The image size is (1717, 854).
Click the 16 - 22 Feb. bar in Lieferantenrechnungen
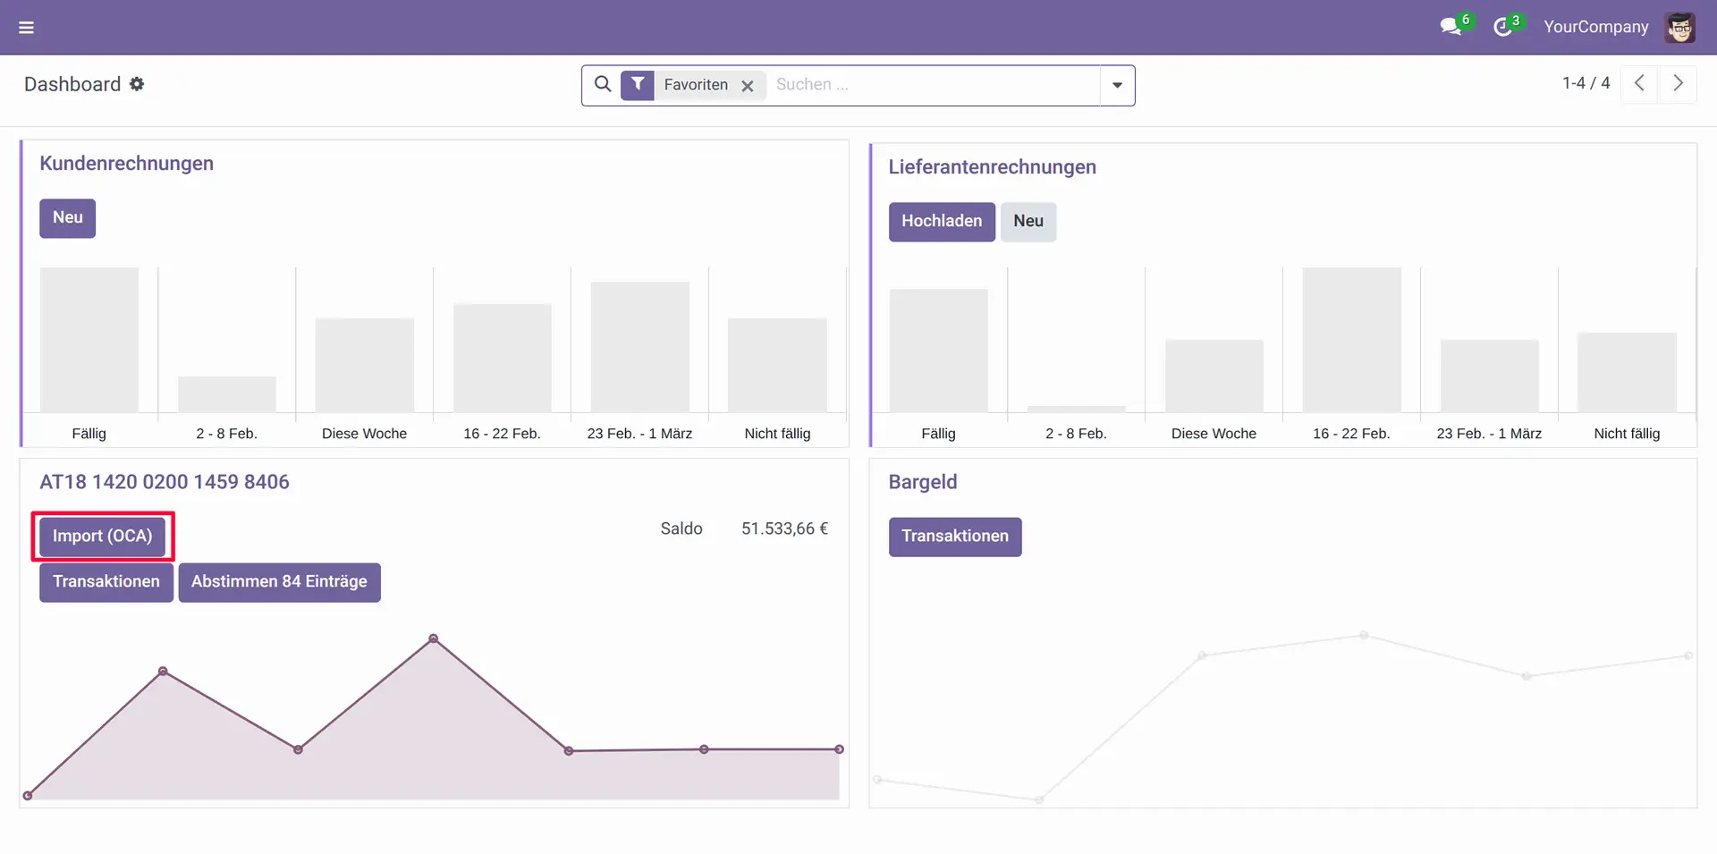click(x=1351, y=340)
